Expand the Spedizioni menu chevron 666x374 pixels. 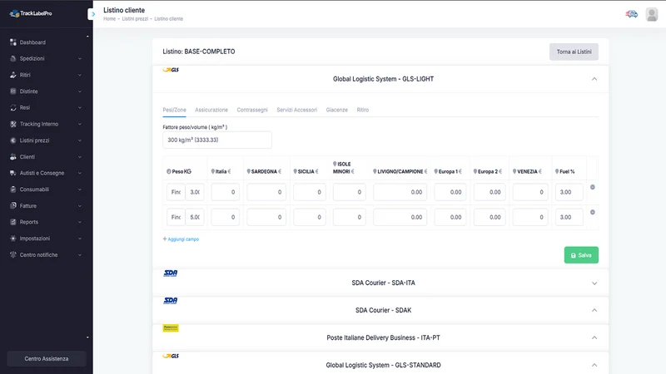coord(79,59)
